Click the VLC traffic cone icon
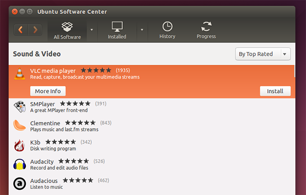Viewport: 306px width, 195px height. [20, 74]
